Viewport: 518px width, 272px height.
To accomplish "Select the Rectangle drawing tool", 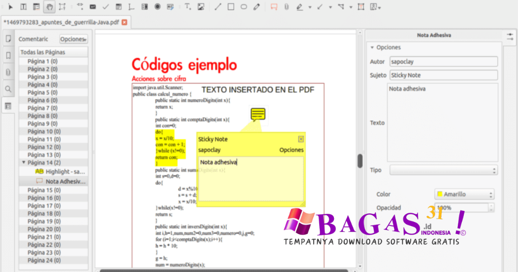I will [231, 7].
